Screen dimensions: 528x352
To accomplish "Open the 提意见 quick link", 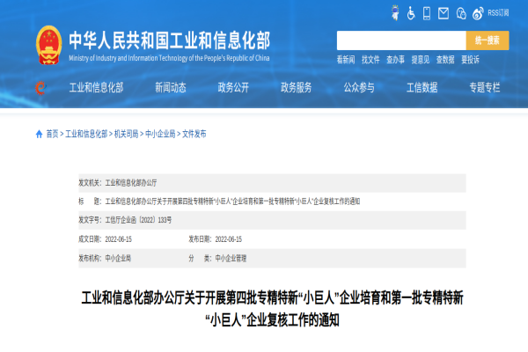I will click(x=421, y=60).
